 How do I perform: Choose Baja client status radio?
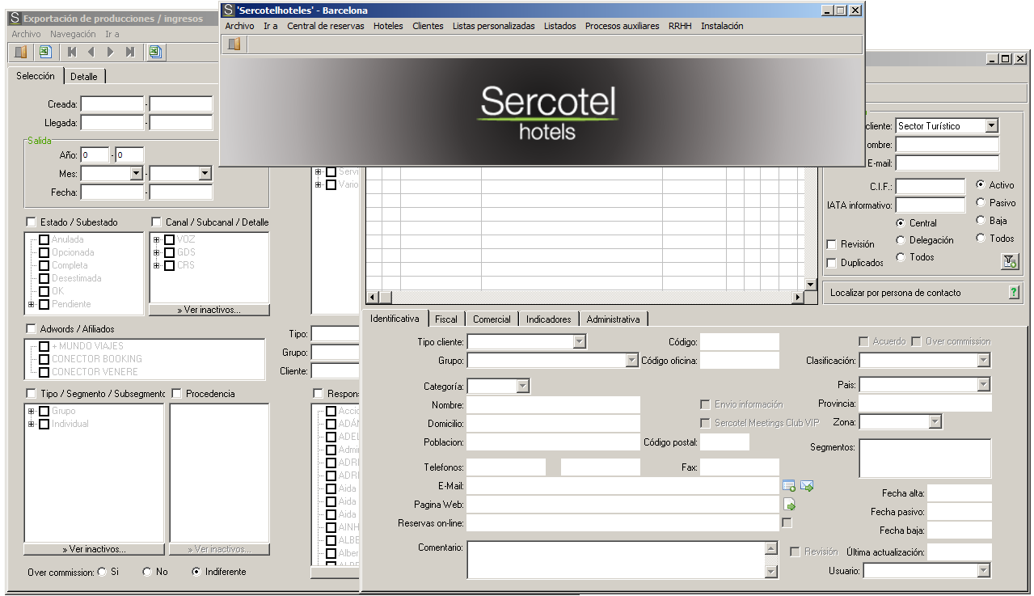pyautogui.click(x=981, y=220)
